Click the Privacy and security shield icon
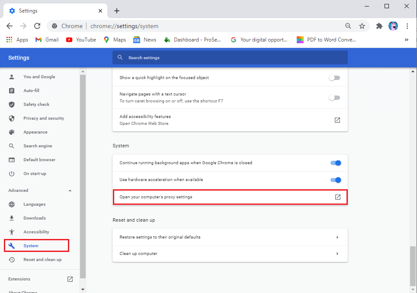The image size is (417, 293). [x=13, y=118]
